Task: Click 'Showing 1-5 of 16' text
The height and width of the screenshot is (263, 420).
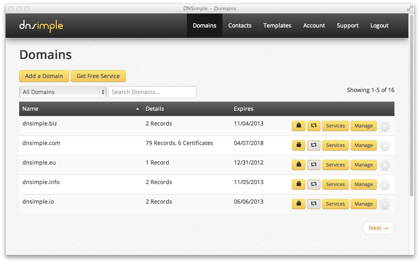Action: (x=370, y=90)
